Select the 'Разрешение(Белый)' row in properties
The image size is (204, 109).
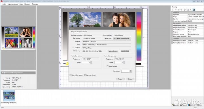coord(188,26)
